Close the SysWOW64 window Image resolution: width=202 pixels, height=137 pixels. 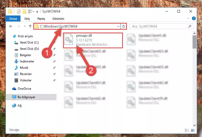191,12
